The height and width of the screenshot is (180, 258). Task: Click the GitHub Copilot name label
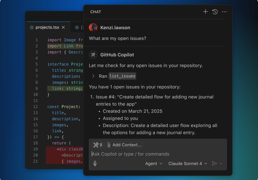(117, 55)
